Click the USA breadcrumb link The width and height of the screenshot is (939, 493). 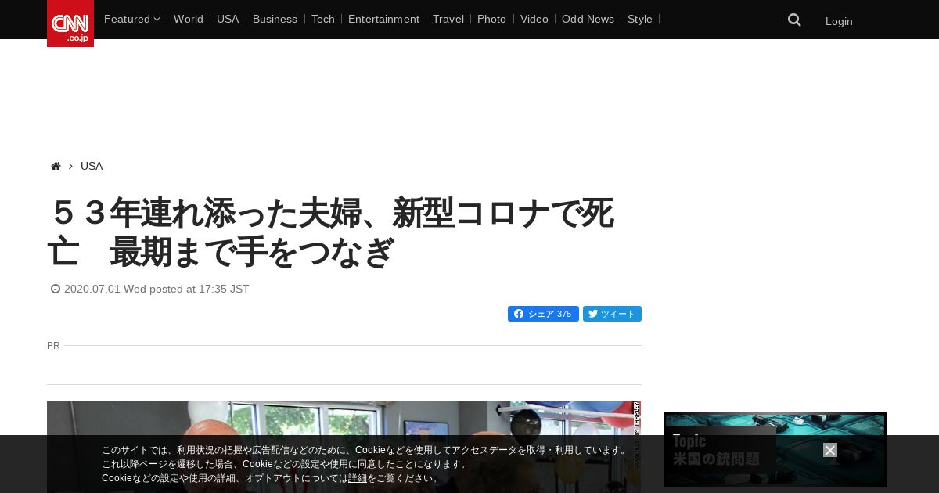pyautogui.click(x=92, y=166)
